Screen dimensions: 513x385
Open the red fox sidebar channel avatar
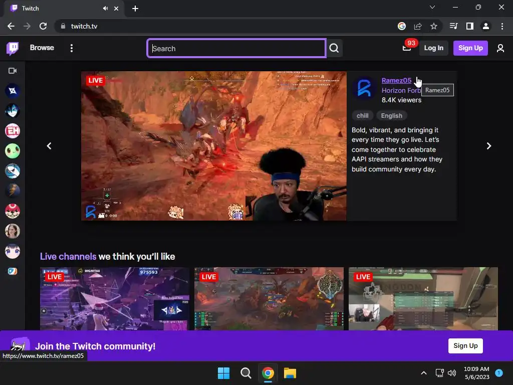(x=13, y=211)
